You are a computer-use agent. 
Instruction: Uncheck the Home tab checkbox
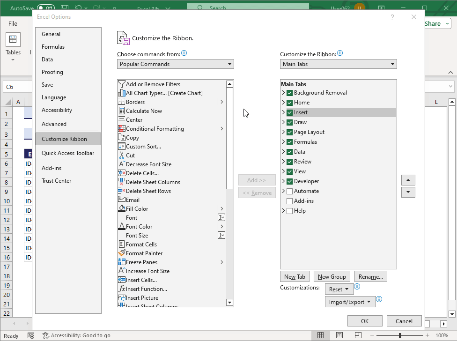tap(289, 103)
